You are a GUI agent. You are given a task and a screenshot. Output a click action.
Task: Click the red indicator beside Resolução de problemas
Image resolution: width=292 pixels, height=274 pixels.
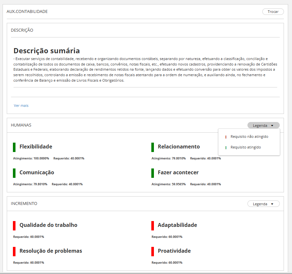pos(14,251)
